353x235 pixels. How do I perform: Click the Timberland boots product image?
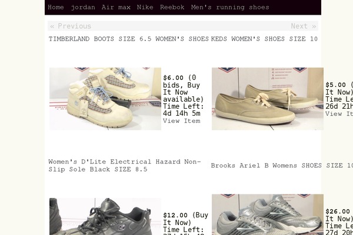(x=105, y=99)
